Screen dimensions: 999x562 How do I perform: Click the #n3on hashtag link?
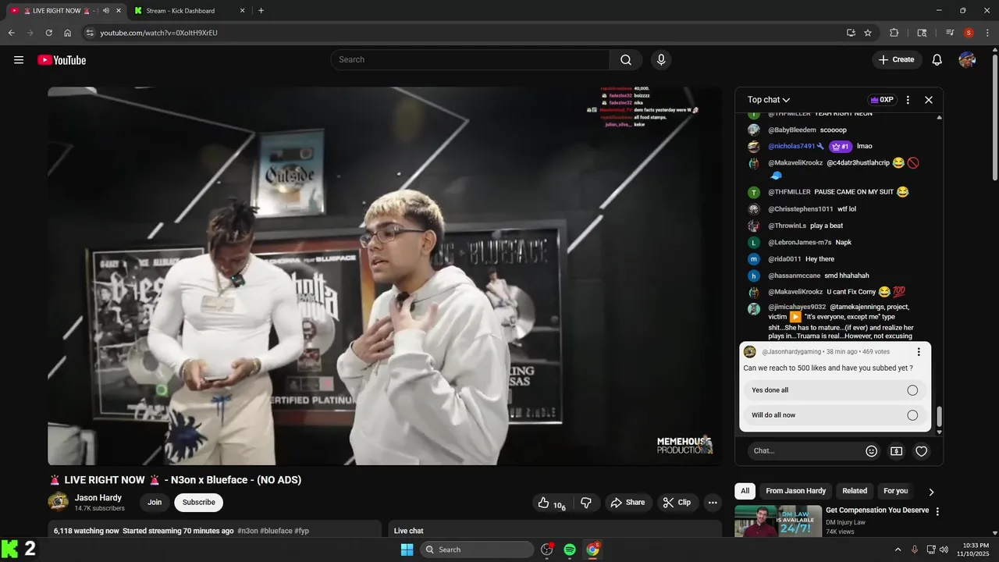247,531
